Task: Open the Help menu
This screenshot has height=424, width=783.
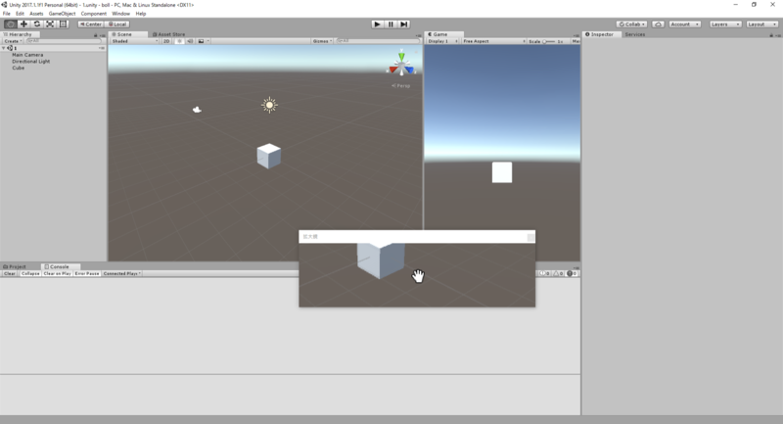Action: [141, 14]
